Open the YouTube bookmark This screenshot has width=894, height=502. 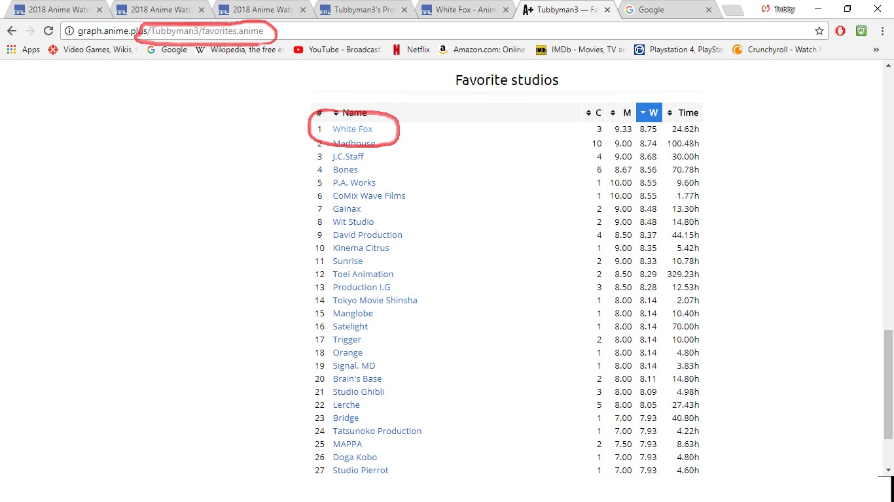(337, 50)
